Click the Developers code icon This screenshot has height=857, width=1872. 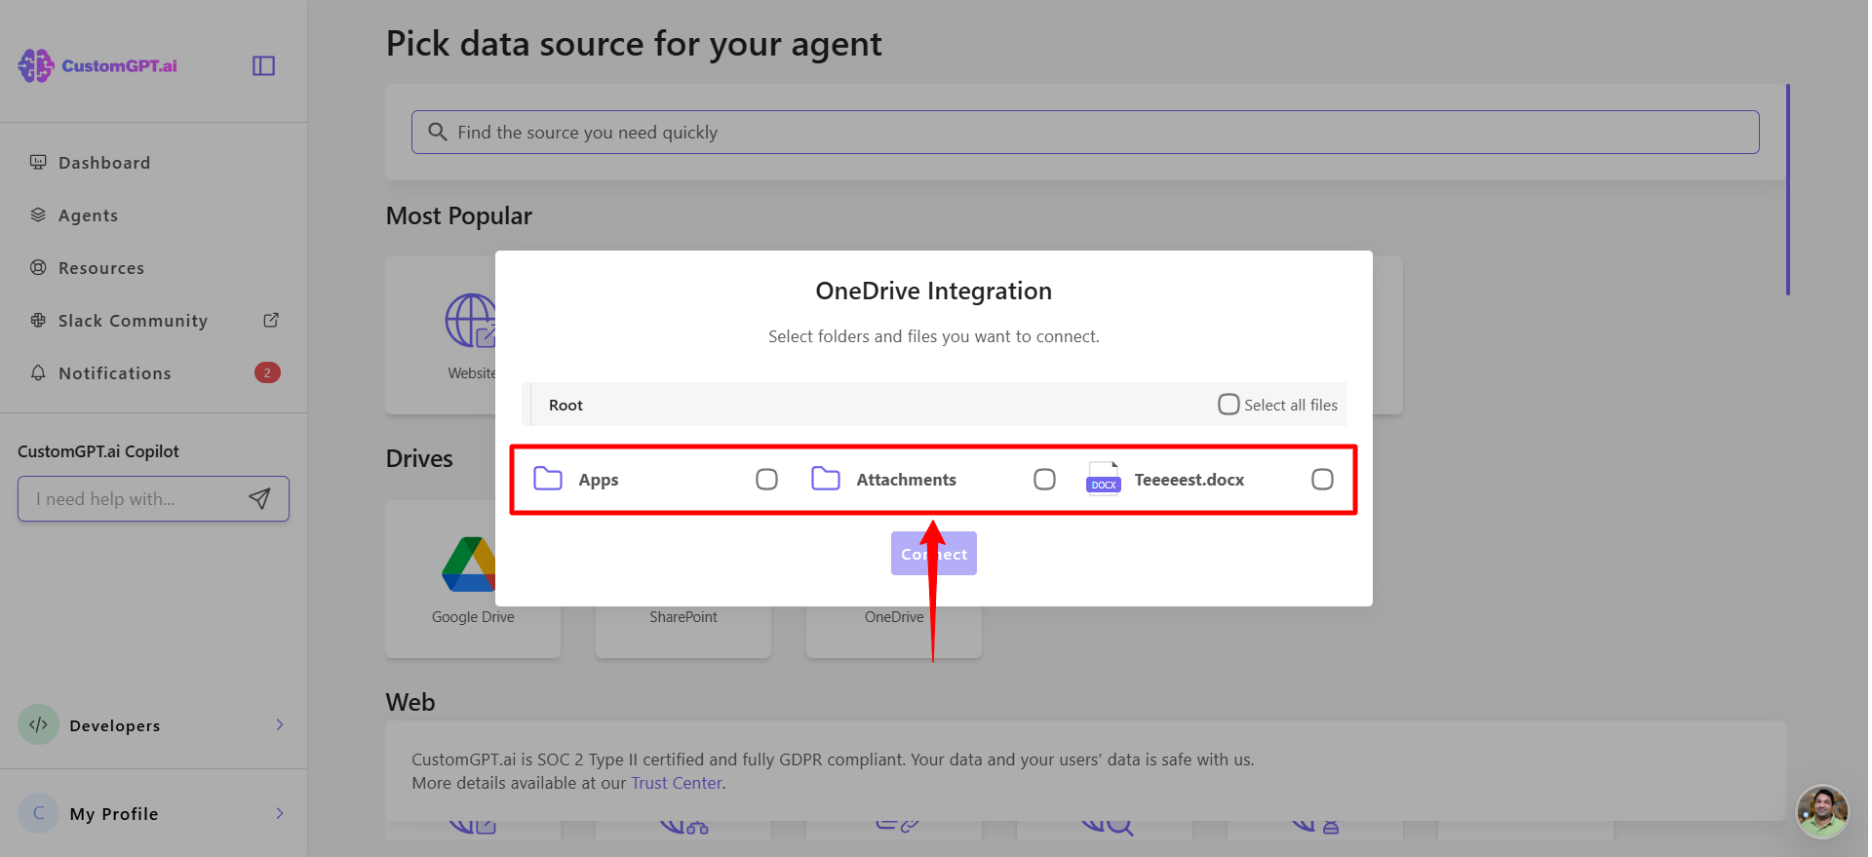pos(38,724)
